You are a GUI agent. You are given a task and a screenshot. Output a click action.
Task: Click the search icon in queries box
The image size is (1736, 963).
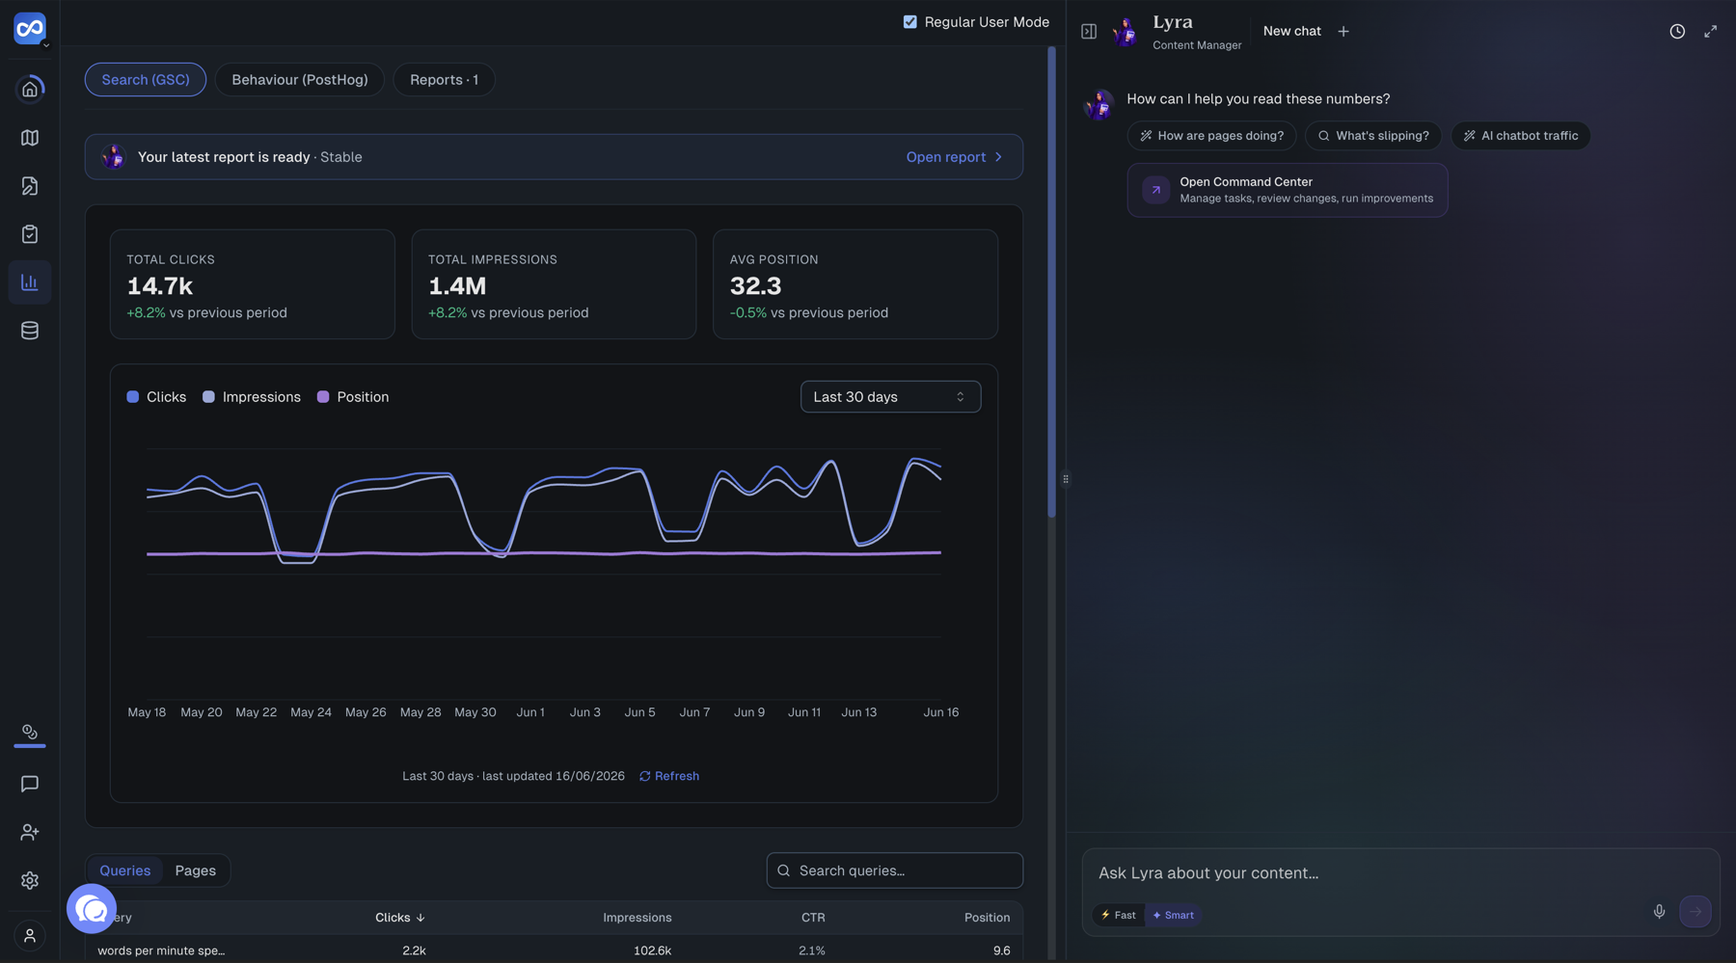(784, 870)
